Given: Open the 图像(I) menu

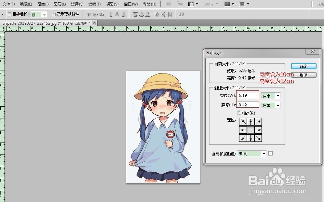Looking at the screenshot, I should coord(43,4).
